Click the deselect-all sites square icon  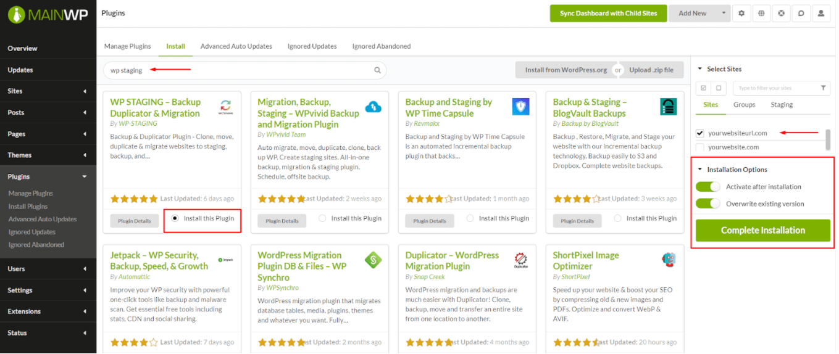click(x=718, y=88)
